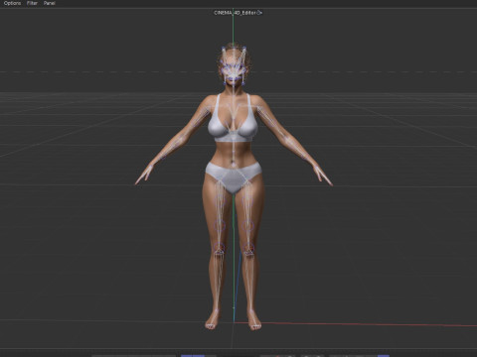Open the Panel menu
The height and width of the screenshot is (357, 477).
[x=50, y=3]
